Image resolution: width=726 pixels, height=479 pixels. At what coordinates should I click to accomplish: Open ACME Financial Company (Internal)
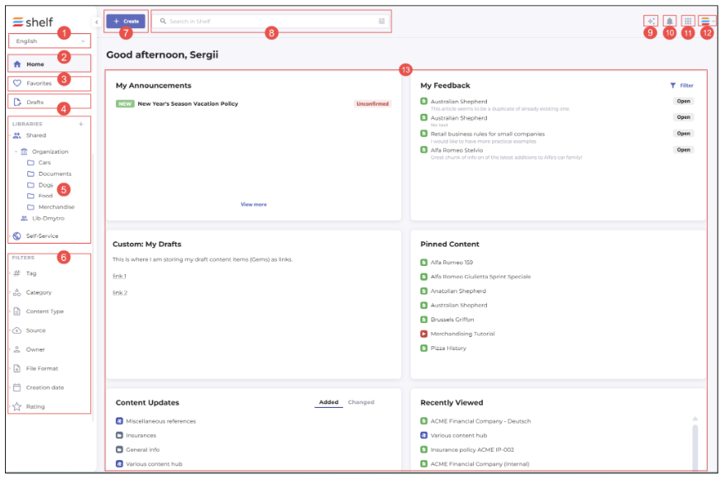tap(480, 464)
